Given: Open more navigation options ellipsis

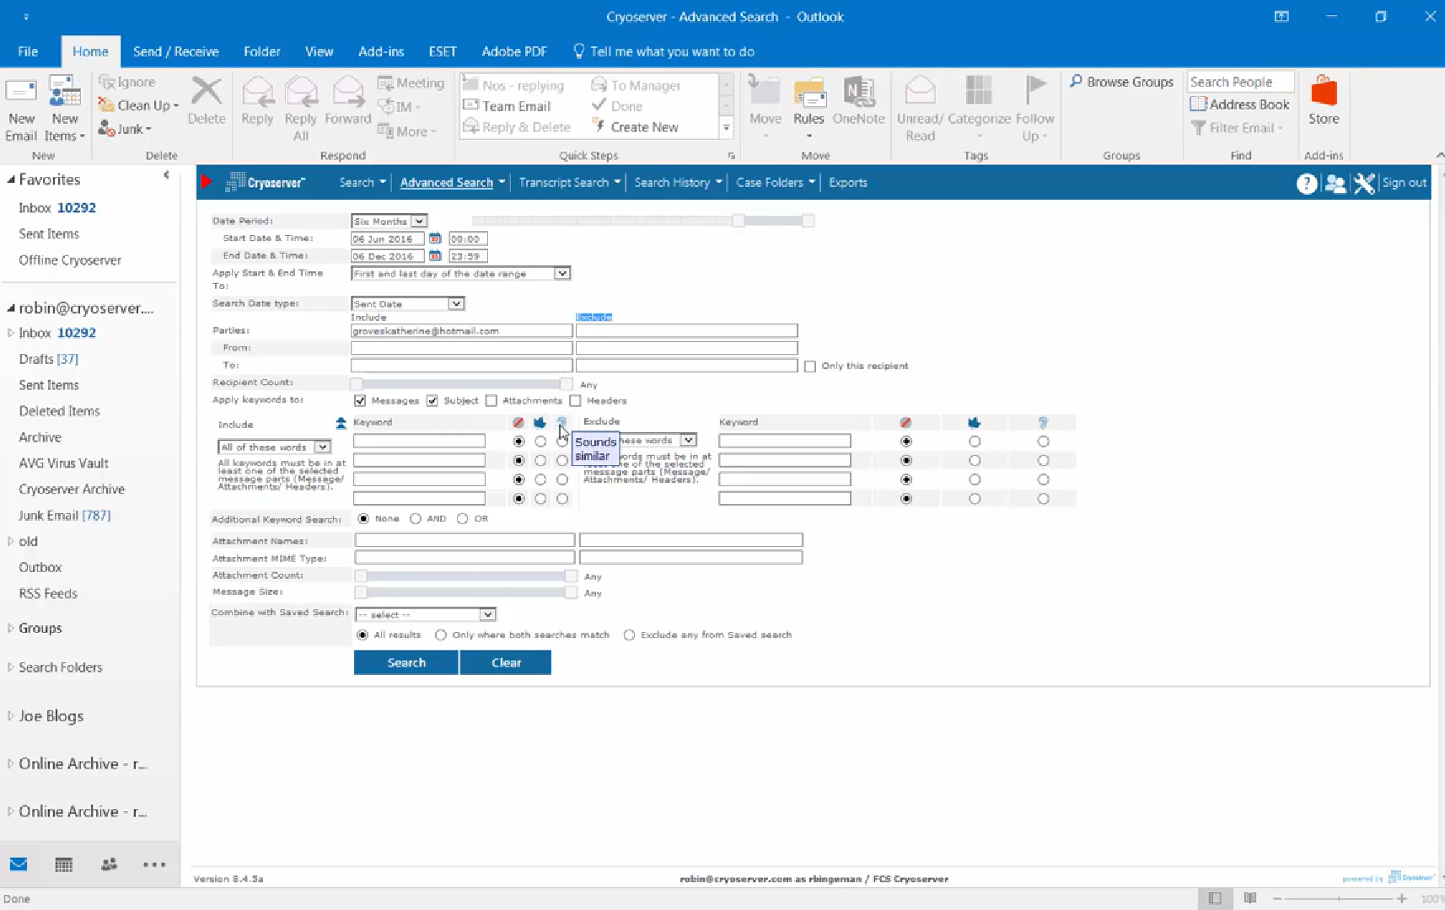Looking at the screenshot, I should click(x=154, y=864).
